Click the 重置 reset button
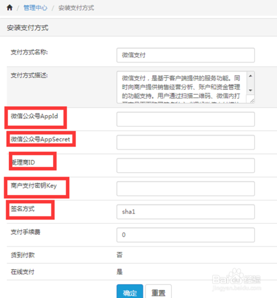 [158, 292]
